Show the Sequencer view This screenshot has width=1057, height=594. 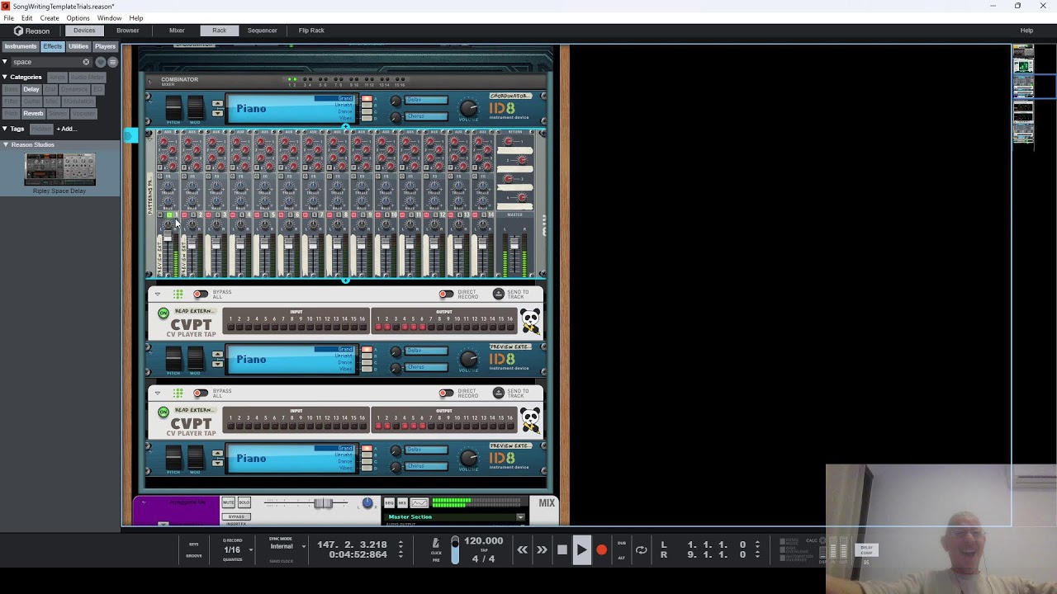click(262, 31)
